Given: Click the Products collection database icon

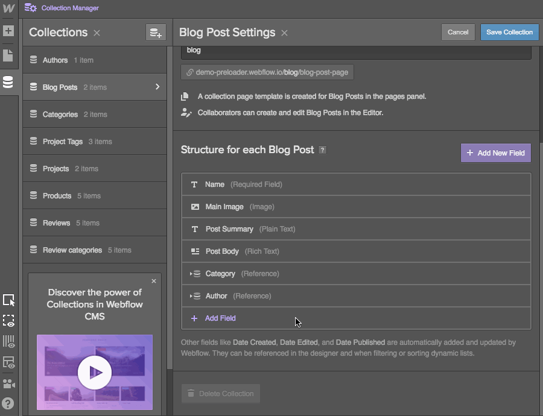Looking at the screenshot, I should tap(33, 195).
